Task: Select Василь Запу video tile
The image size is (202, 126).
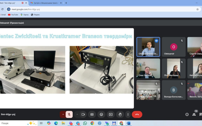Action: pos(195,90)
